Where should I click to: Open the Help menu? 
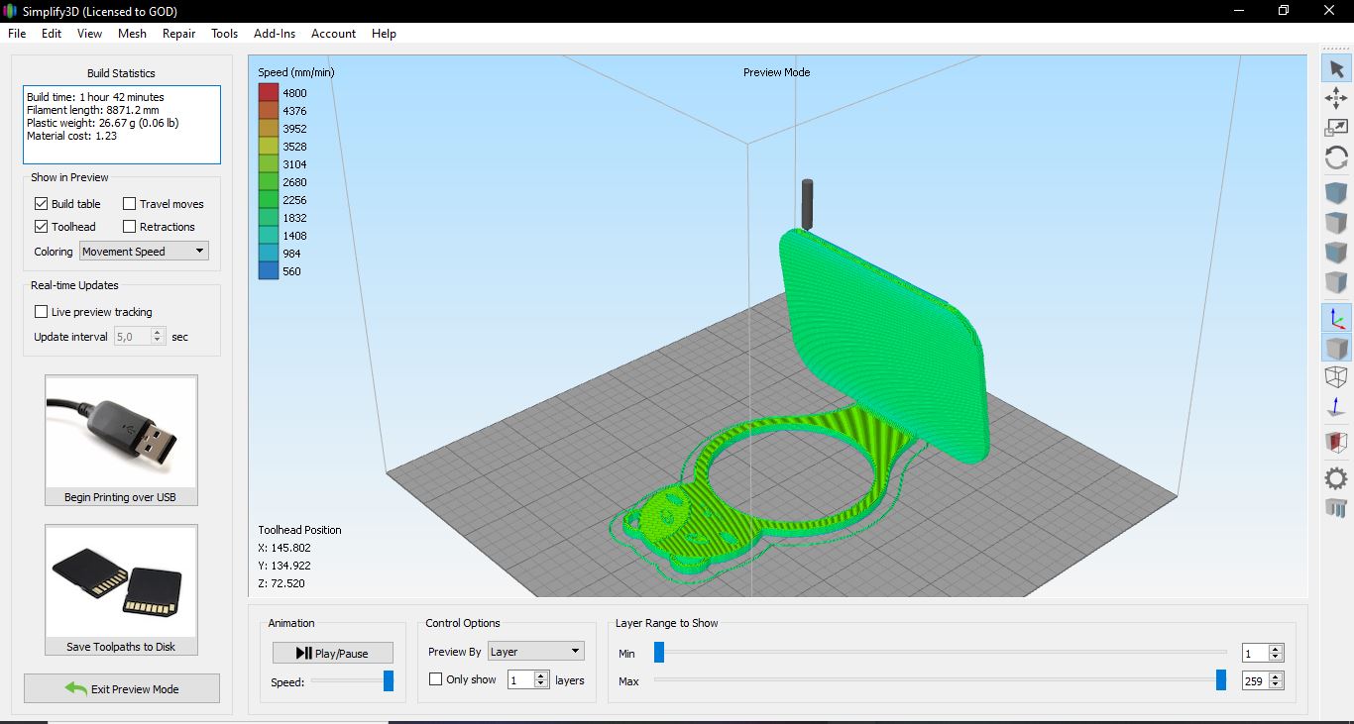[384, 33]
